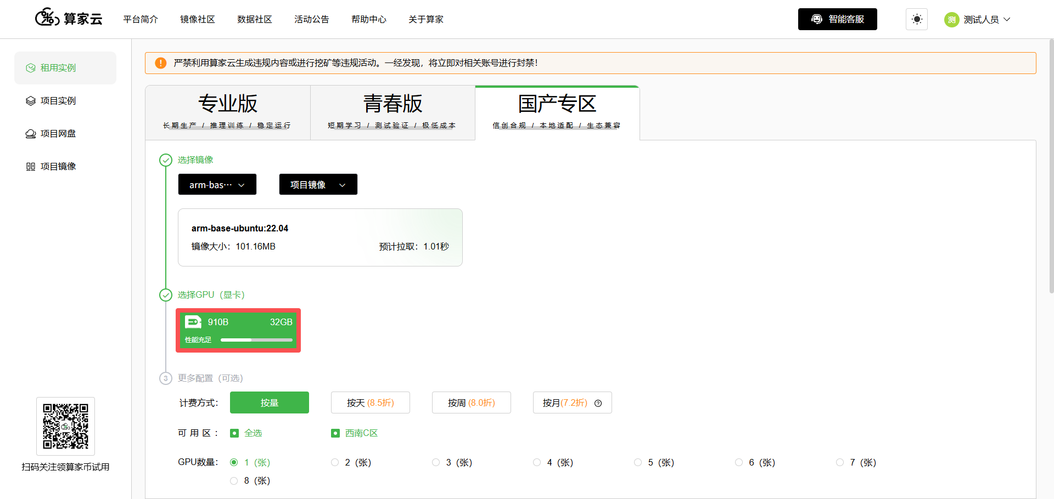Select 1 (张) GPU quantity radio
The image size is (1054, 499).
234,462
